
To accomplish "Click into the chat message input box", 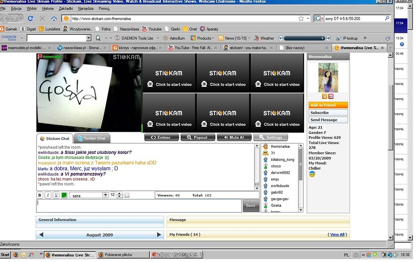I will [139, 206].
